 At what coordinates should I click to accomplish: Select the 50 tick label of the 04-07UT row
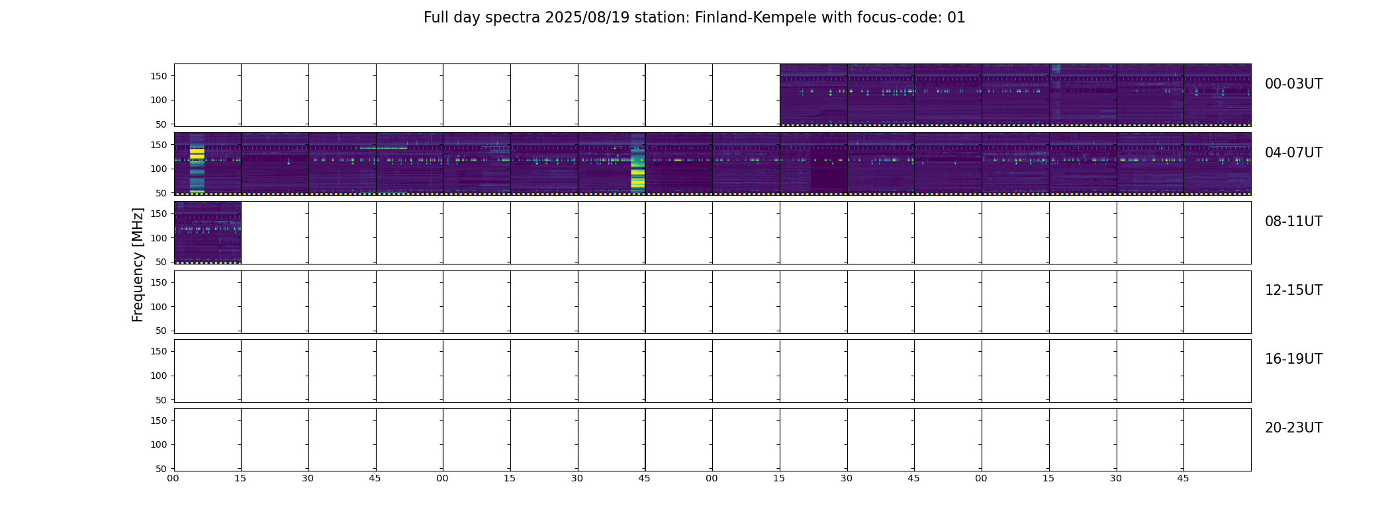point(162,193)
